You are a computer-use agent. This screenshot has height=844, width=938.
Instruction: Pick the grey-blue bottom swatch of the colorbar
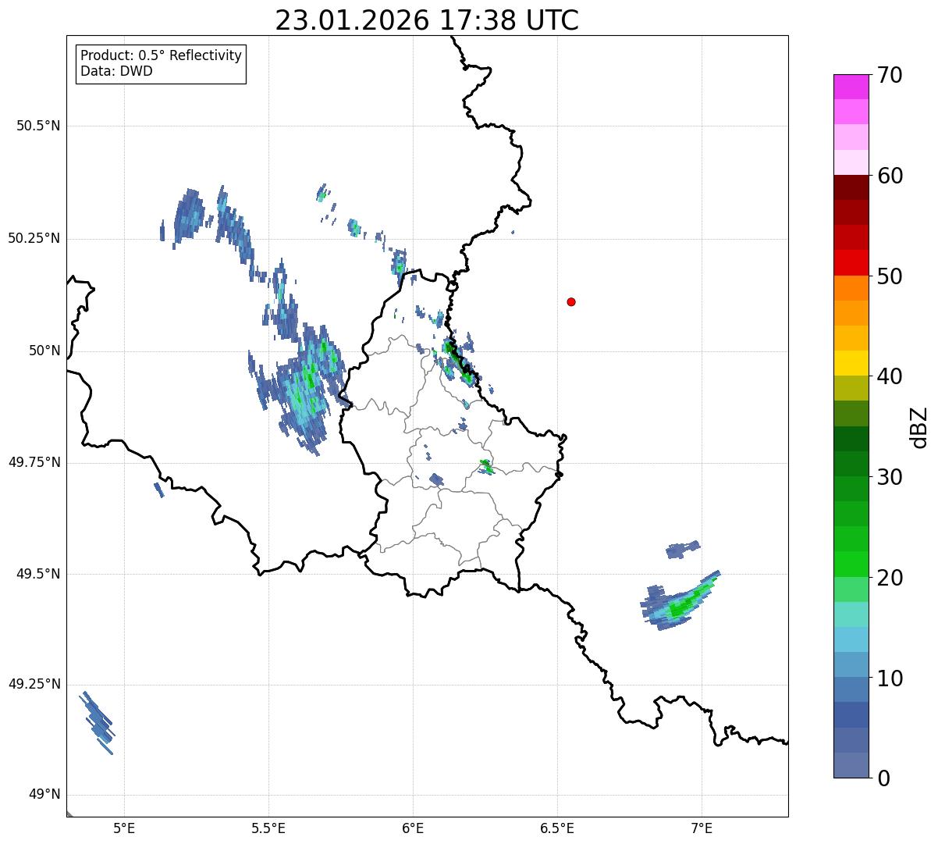click(x=851, y=765)
